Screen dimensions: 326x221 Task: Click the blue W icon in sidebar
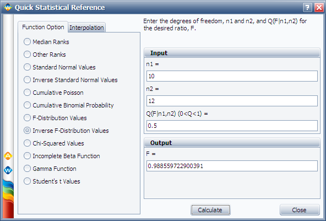tap(8, 170)
